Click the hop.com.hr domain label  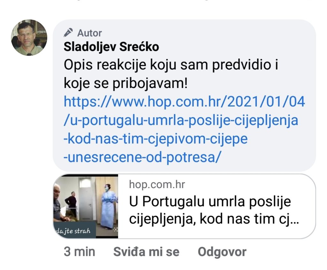coord(157,185)
